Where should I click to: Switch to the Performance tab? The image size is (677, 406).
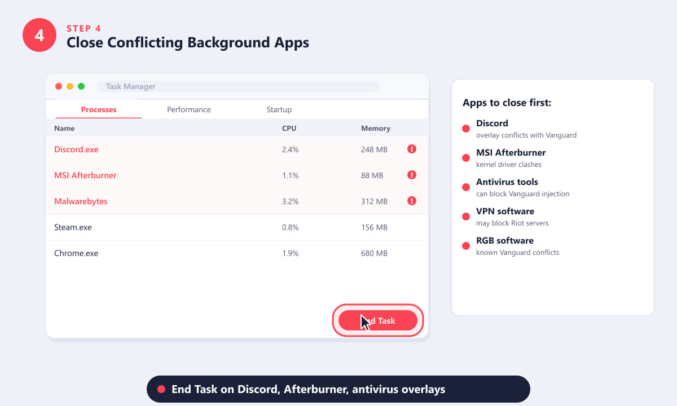(x=189, y=109)
